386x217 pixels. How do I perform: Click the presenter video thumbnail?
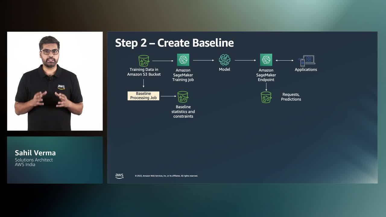tap(55, 81)
